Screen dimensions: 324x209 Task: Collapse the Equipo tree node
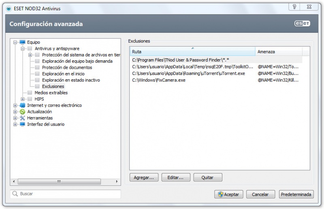coord(15,43)
